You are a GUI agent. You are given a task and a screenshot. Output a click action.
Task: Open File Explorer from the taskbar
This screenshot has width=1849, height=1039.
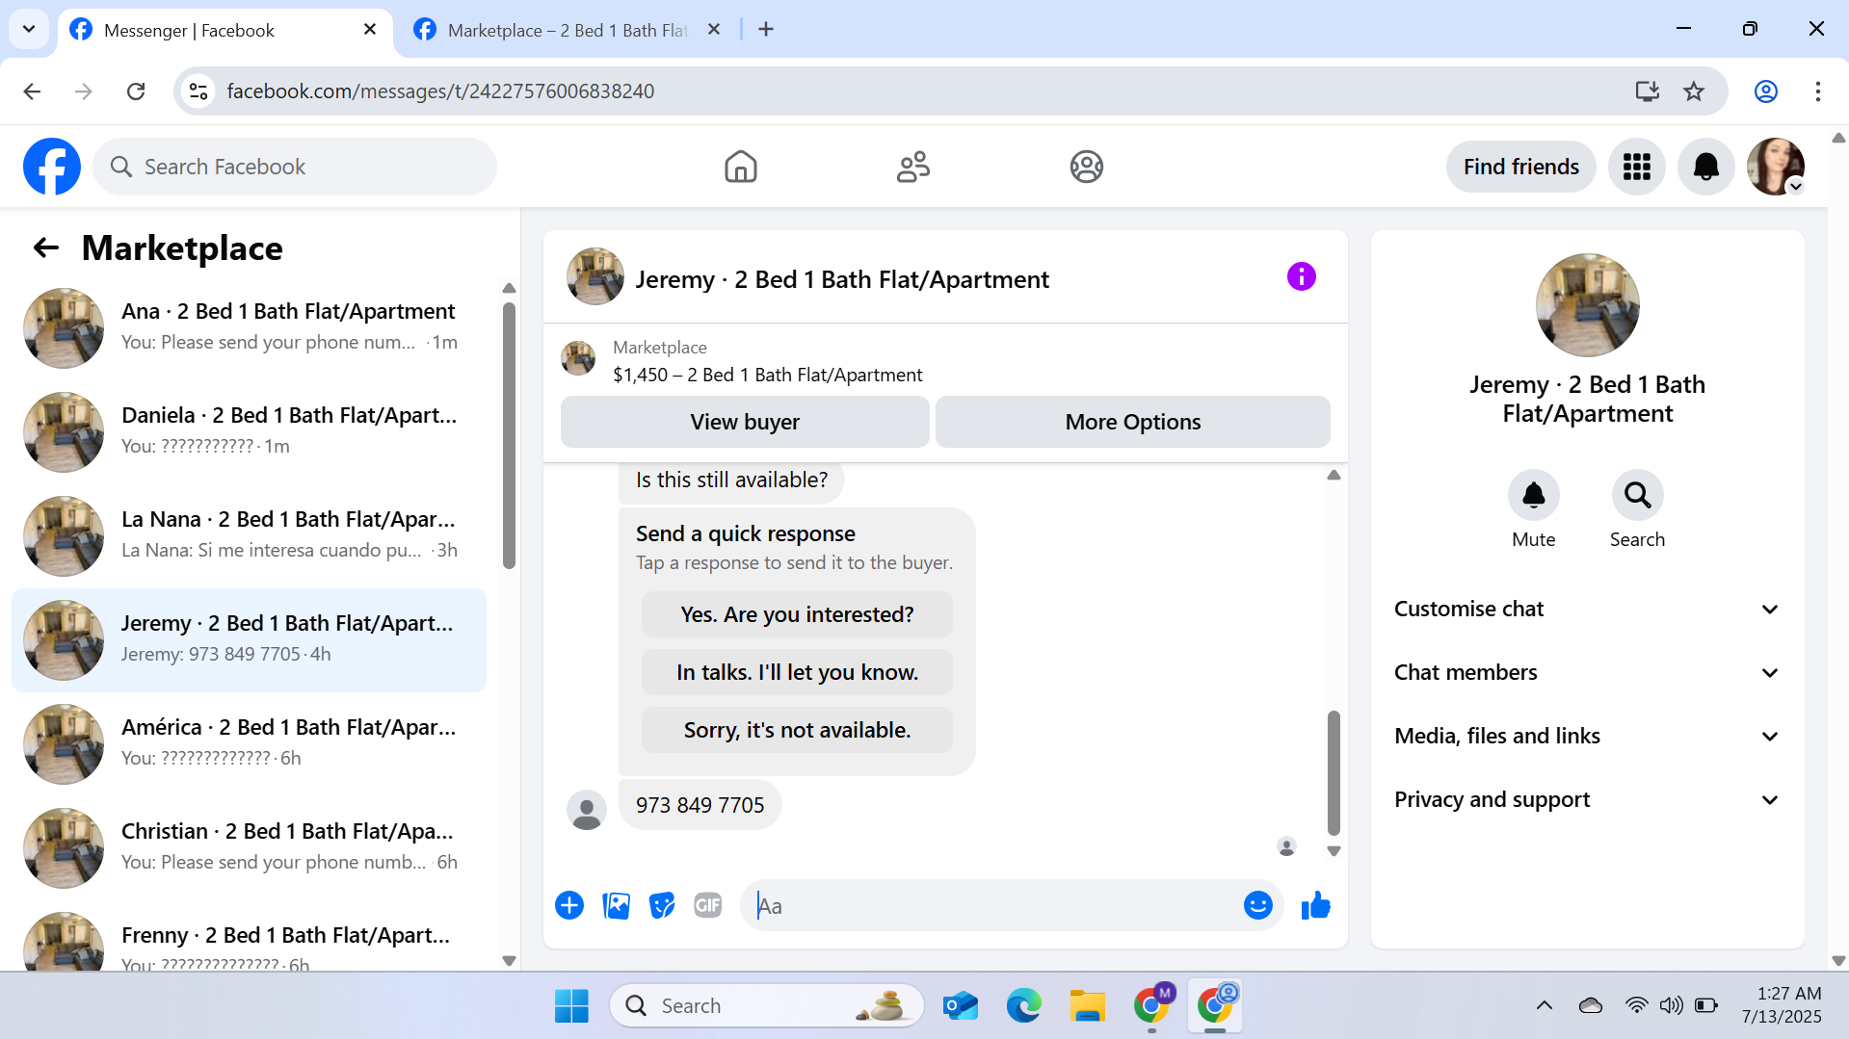(x=1087, y=1005)
